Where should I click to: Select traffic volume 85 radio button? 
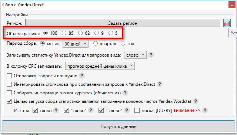tap(64, 33)
